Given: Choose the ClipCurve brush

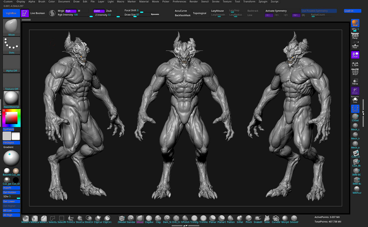Looking at the screenshot, I should [98, 219].
